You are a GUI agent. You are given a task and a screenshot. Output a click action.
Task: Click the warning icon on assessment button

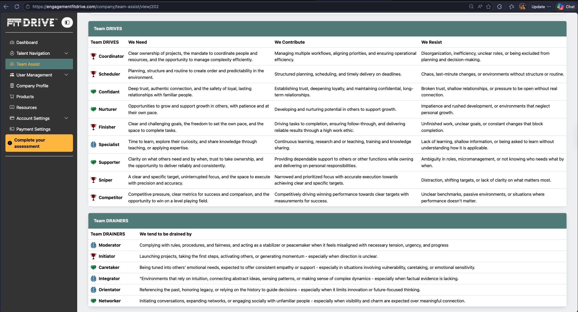10,143
